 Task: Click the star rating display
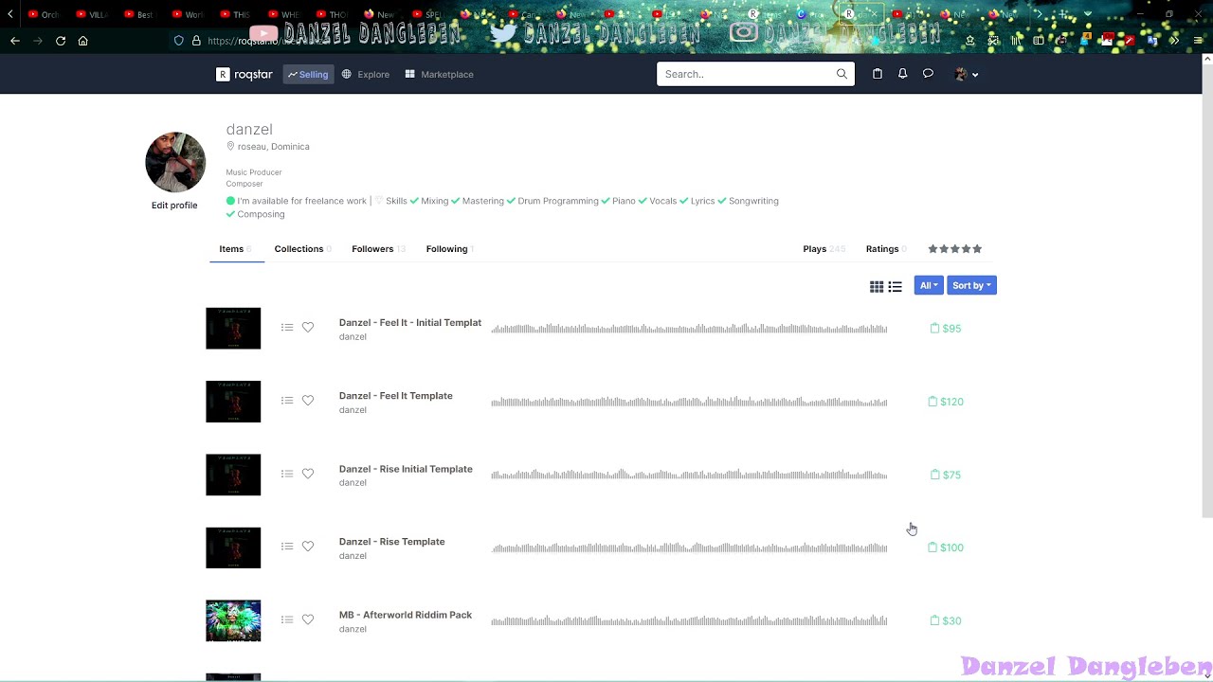[954, 249]
